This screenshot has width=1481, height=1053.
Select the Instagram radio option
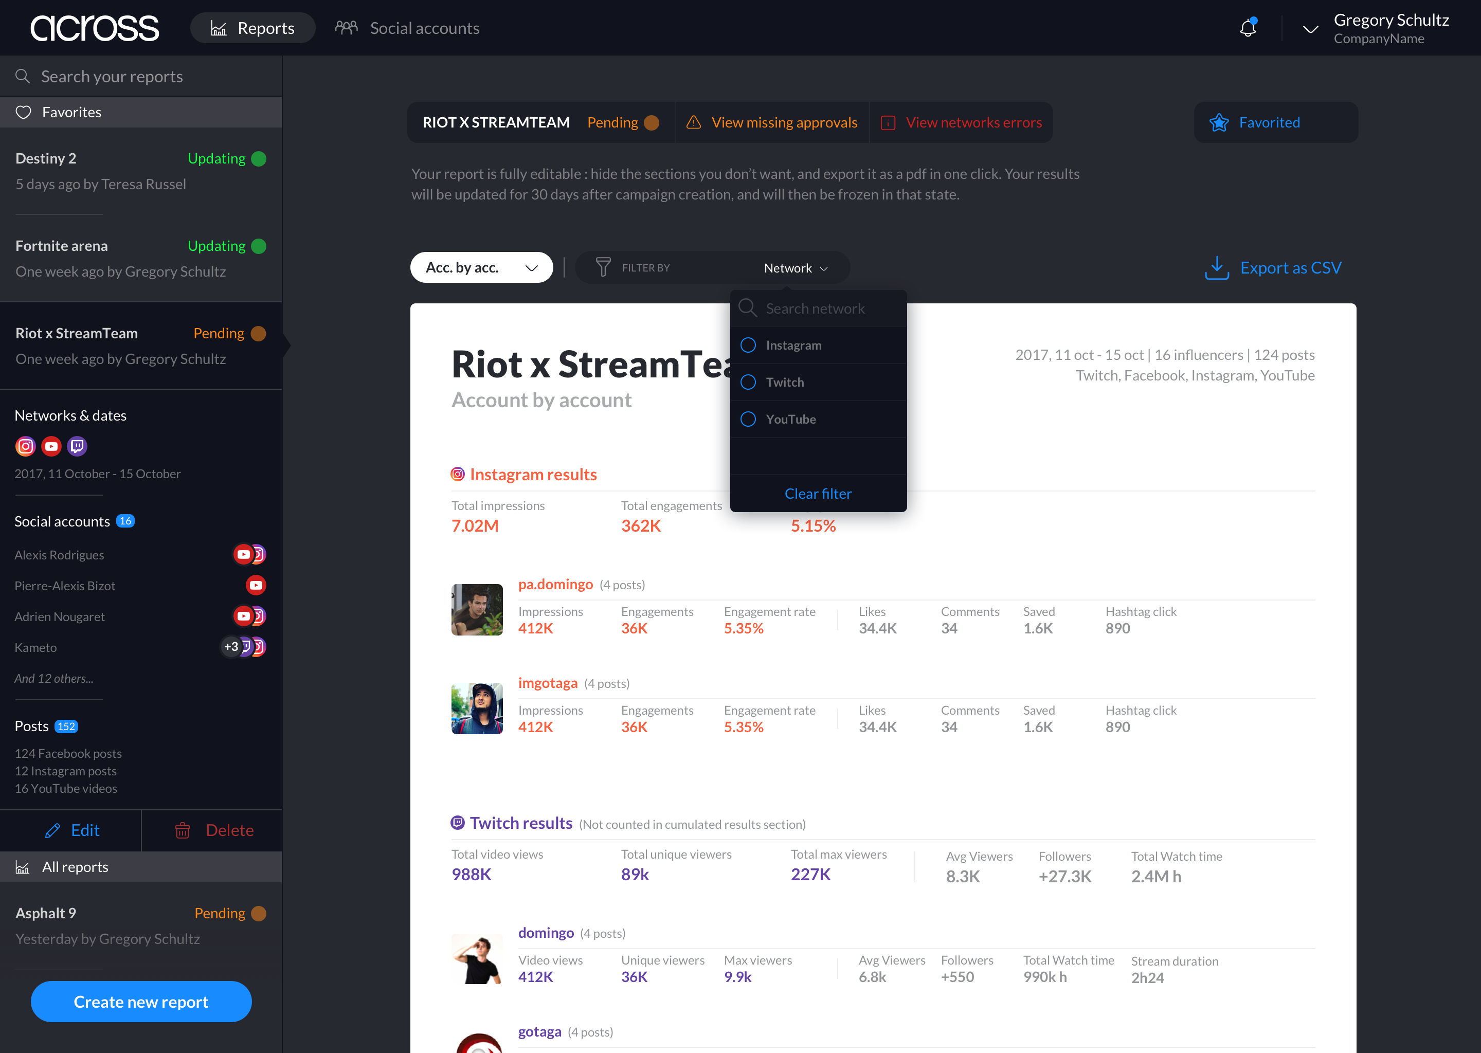pyautogui.click(x=748, y=345)
